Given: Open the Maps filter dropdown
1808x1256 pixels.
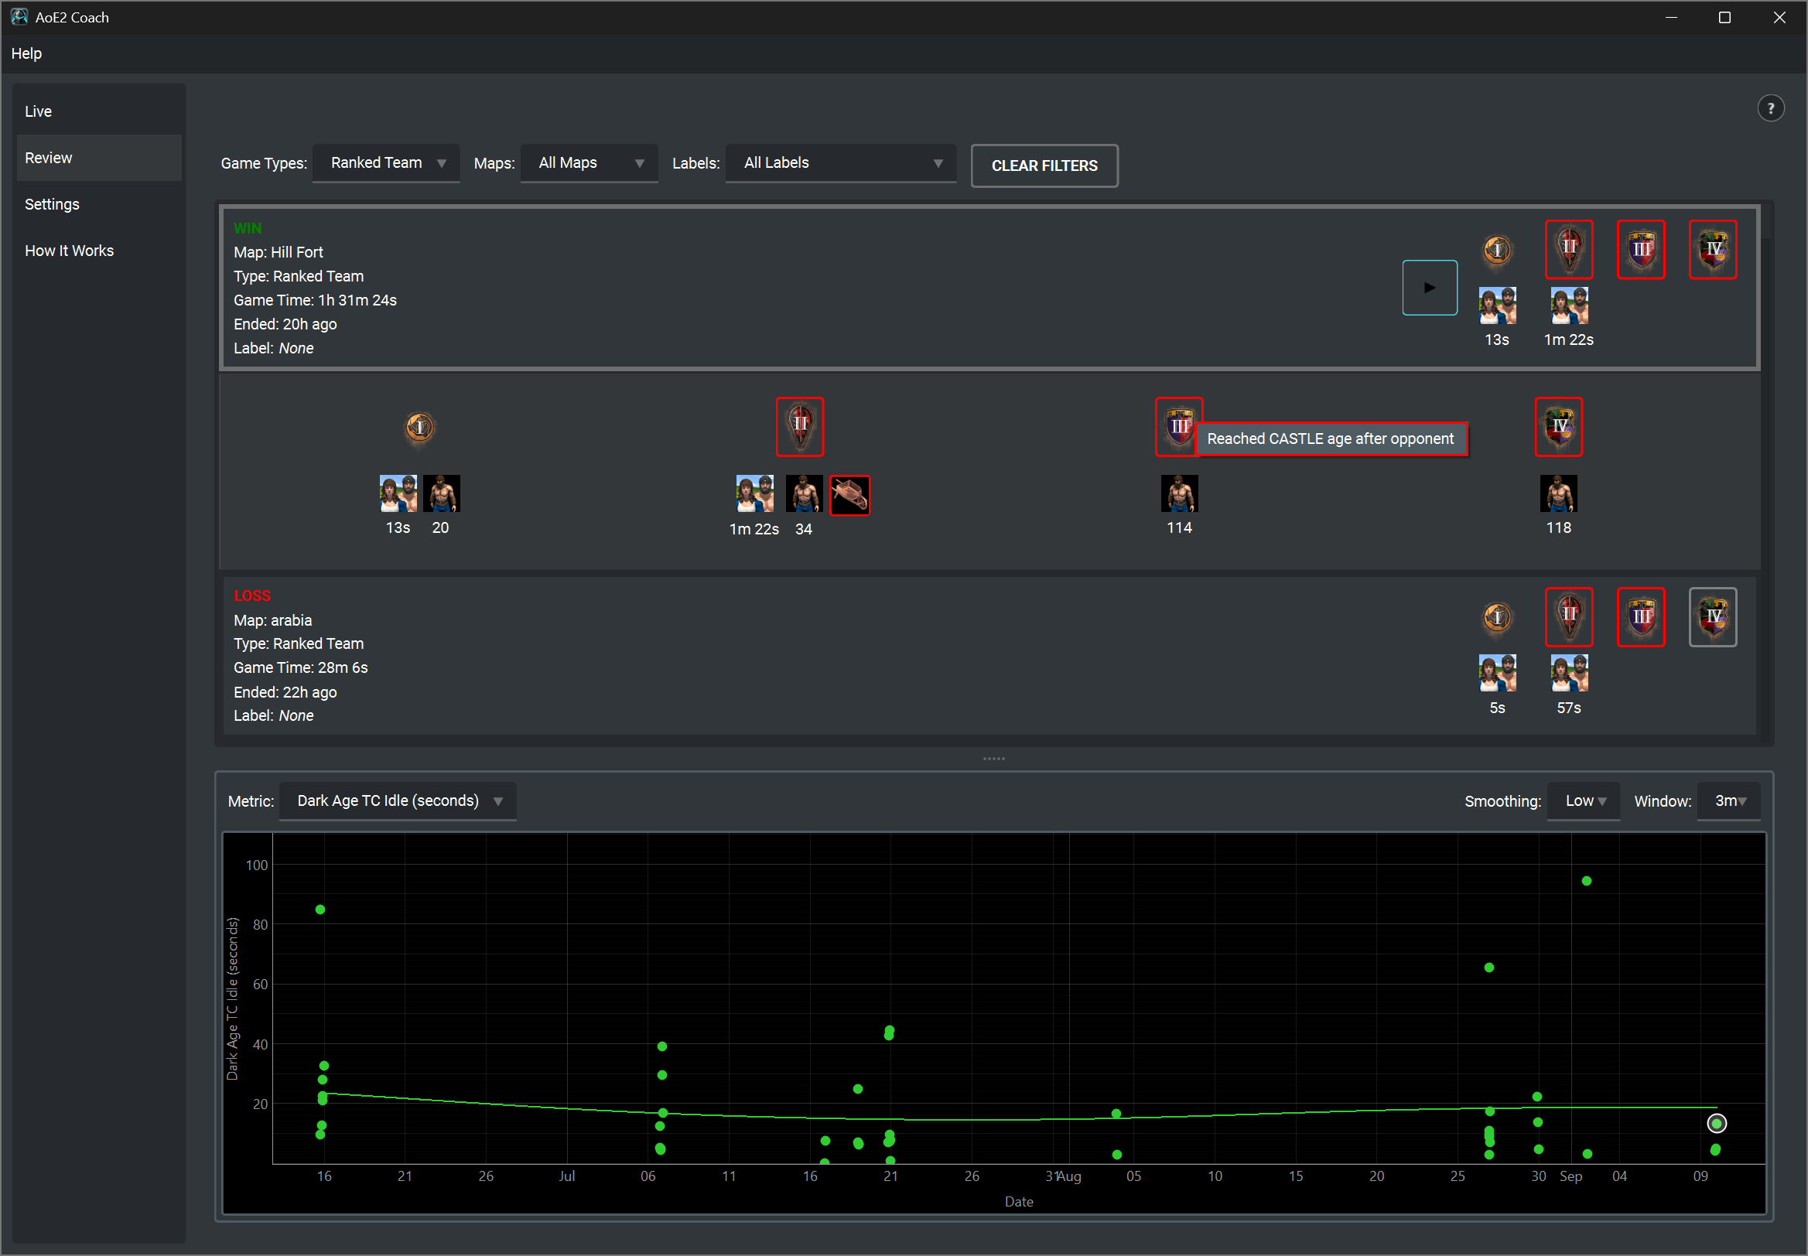Looking at the screenshot, I should pyautogui.click(x=589, y=163).
